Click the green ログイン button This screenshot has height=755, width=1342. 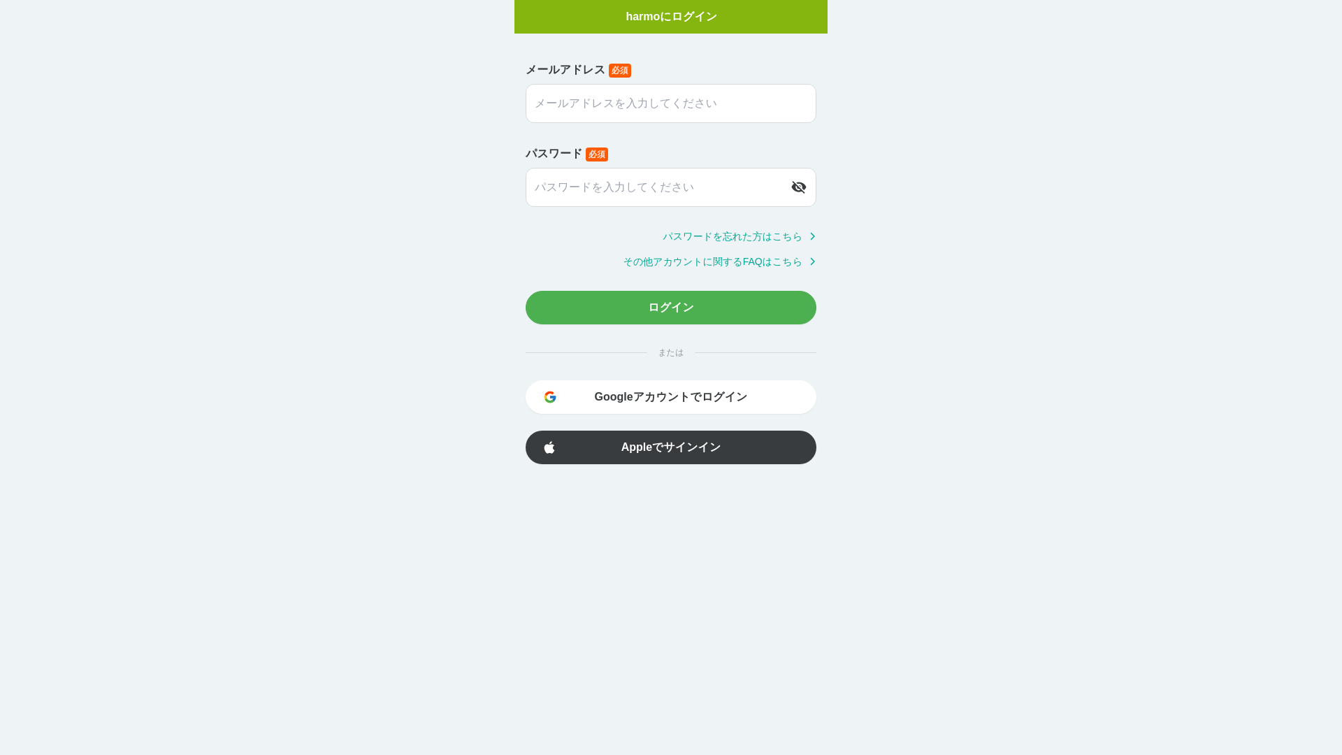point(671,308)
